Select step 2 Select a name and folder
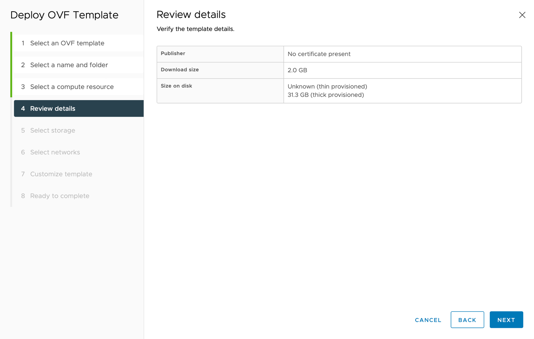This screenshot has width=534, height=339. coord(69,65)
